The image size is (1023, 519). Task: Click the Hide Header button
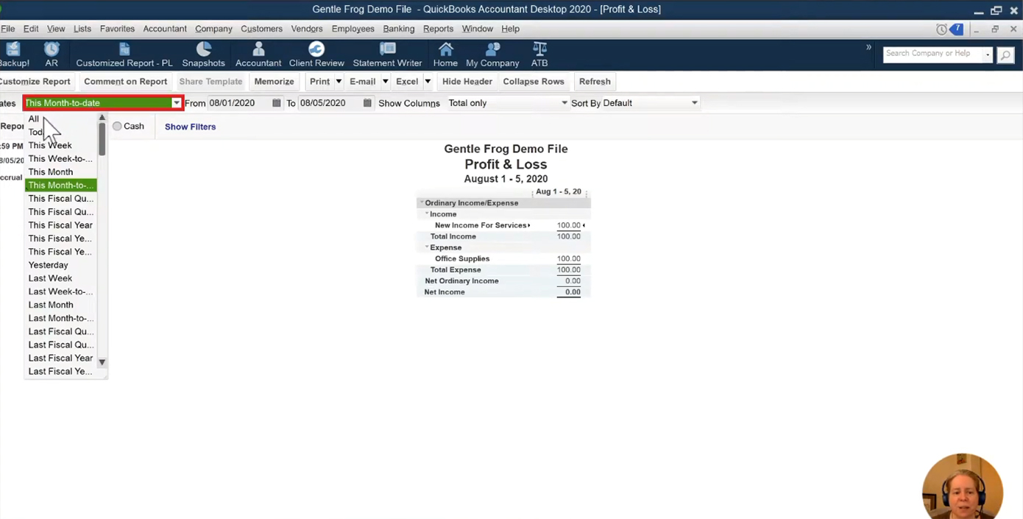coord(467,82)
